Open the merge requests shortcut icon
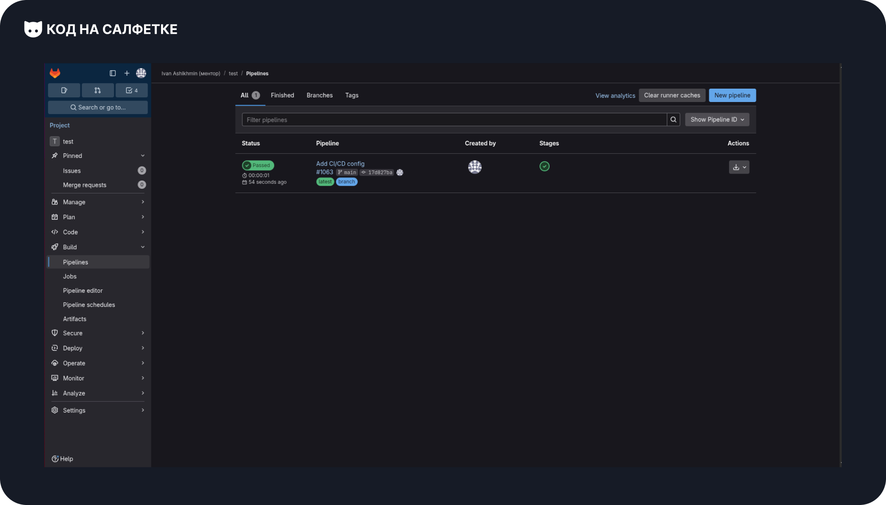This screenshot has height=505, width=886. [x=97, y=90]
